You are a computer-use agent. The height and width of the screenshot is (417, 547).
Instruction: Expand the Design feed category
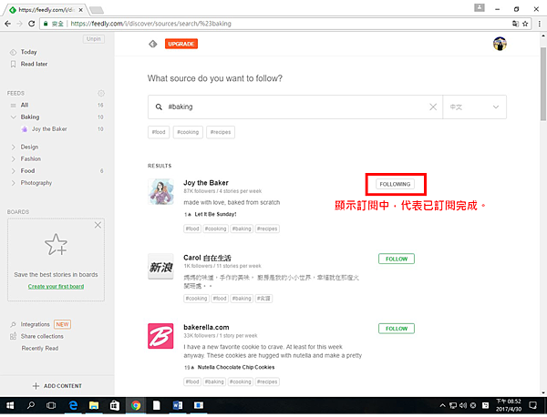pos(14,147)
